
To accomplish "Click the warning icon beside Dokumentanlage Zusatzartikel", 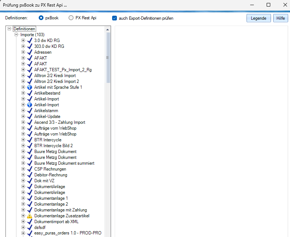I will pyautogui.click(x=30, y=216).
